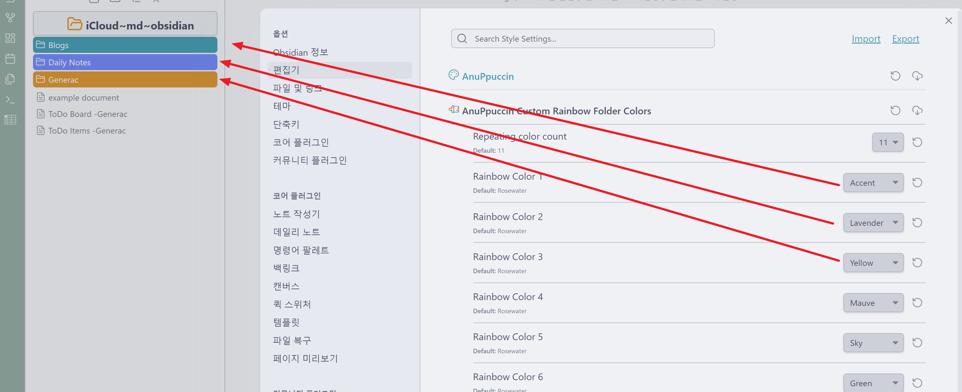Click the Export link
The height and width of the screenshot is (392, 962).
pyautogui.click(x=905, y=39)
